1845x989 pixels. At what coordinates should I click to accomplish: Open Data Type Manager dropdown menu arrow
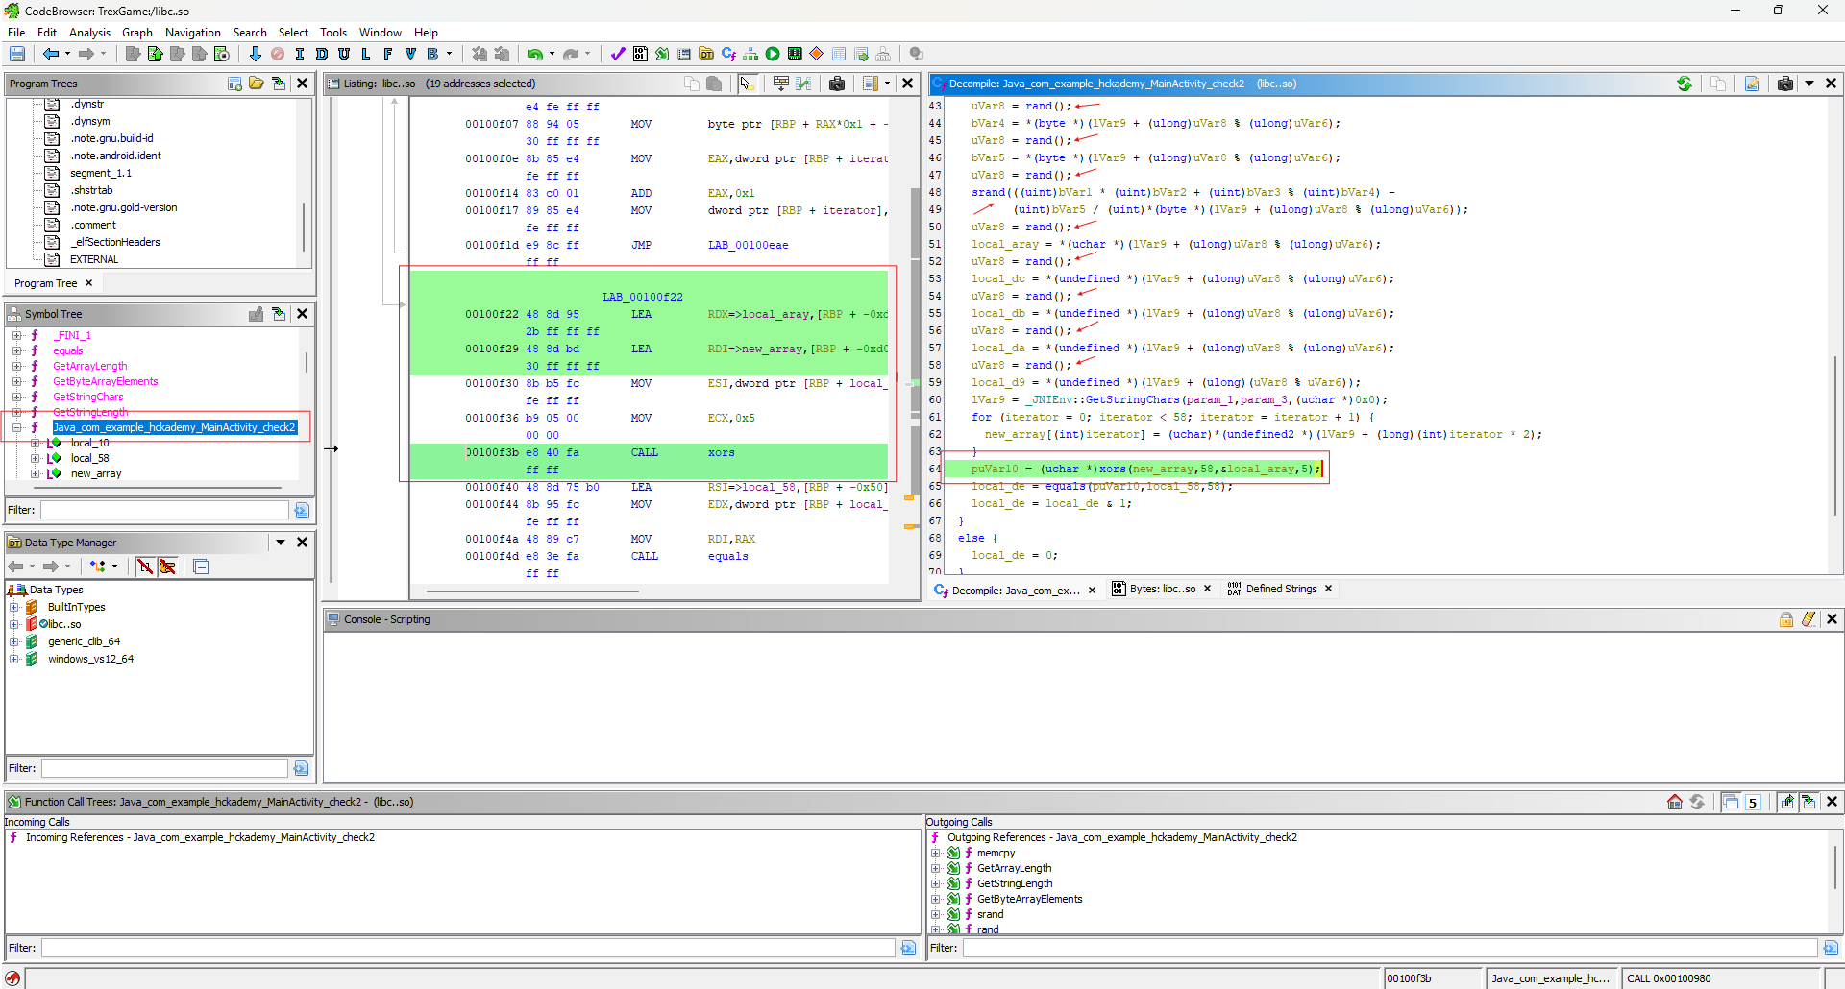pyautogui.click(x=281, y=543)
